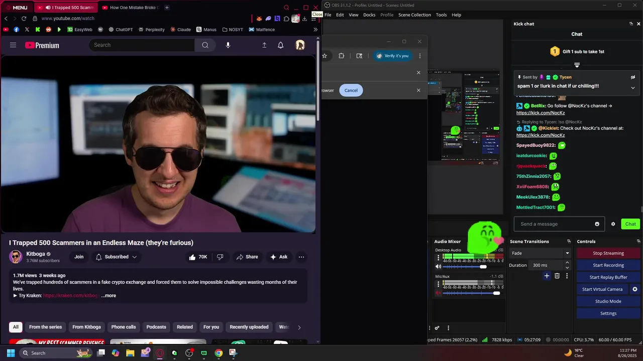This screenshot has height=361, width=643.
Task: Toggle Start Virtual Camera
Action: pyautogui.click(x=602, y=289)
